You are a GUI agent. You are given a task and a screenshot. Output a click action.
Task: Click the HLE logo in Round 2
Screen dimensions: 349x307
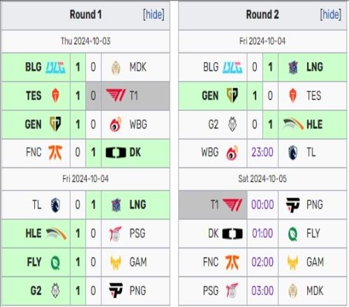[293, 124]
